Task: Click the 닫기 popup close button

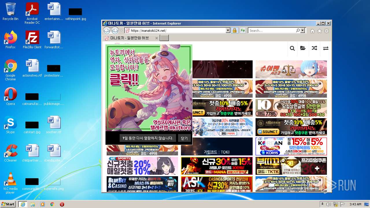Action: (x=184, y=138)
